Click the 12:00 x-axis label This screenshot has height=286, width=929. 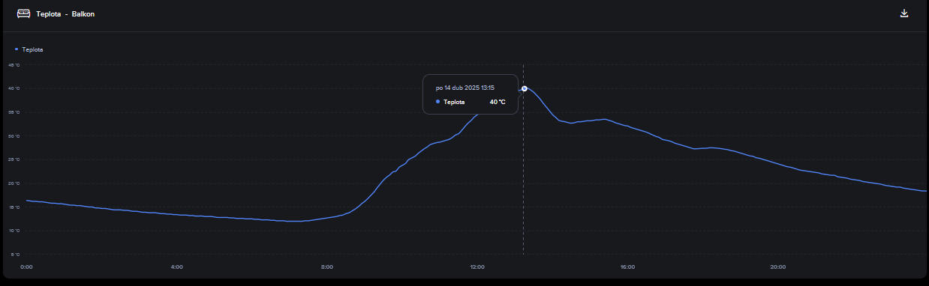(x=477, y=267)
